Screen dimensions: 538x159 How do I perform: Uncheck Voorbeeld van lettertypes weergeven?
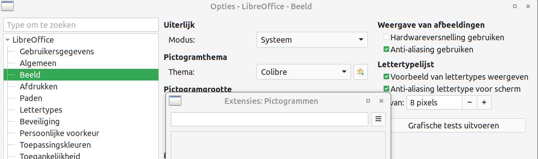click(386, 76)
